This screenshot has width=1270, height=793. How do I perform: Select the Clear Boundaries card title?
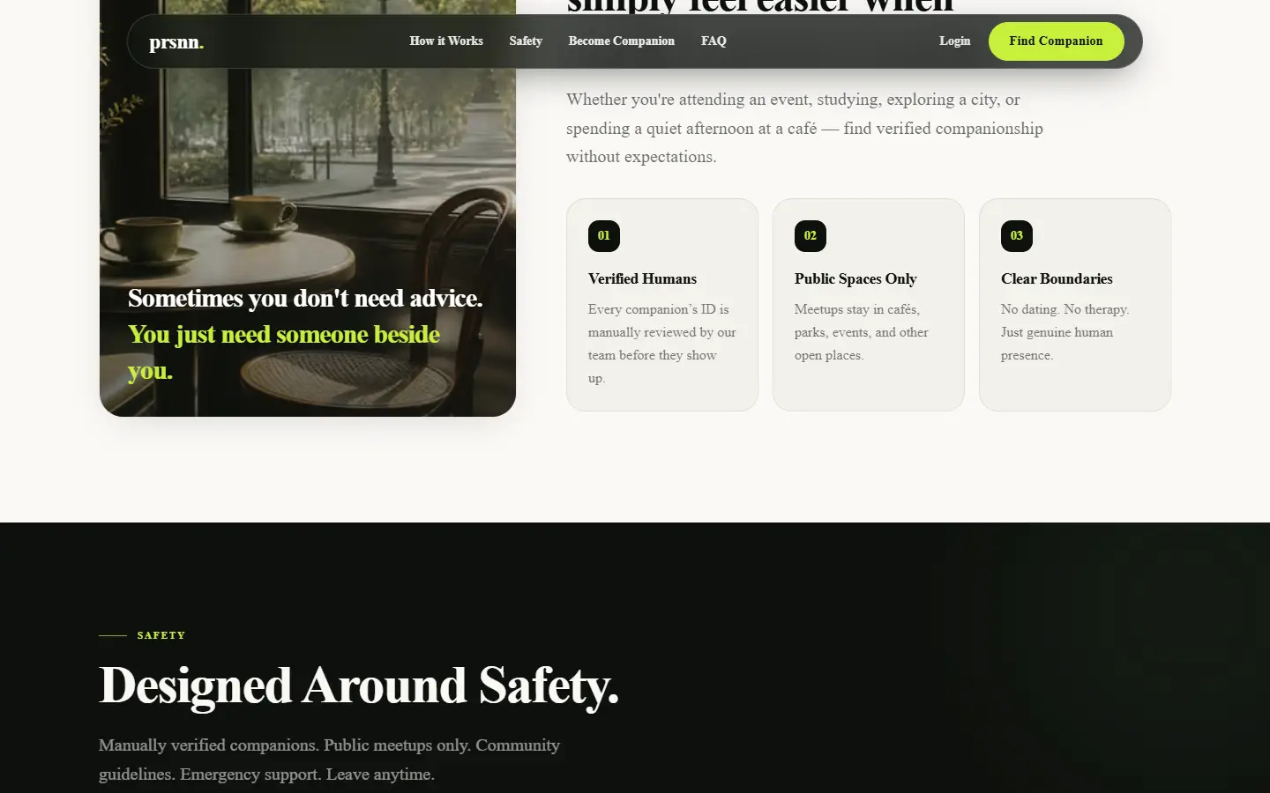[1057, 278]
